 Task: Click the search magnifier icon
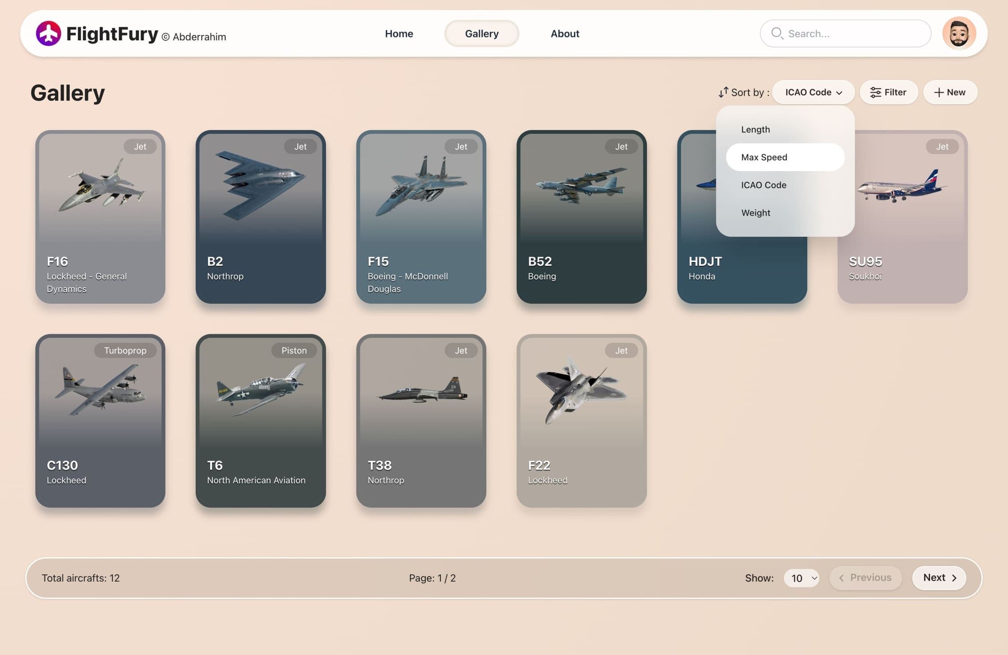point(776,33)
